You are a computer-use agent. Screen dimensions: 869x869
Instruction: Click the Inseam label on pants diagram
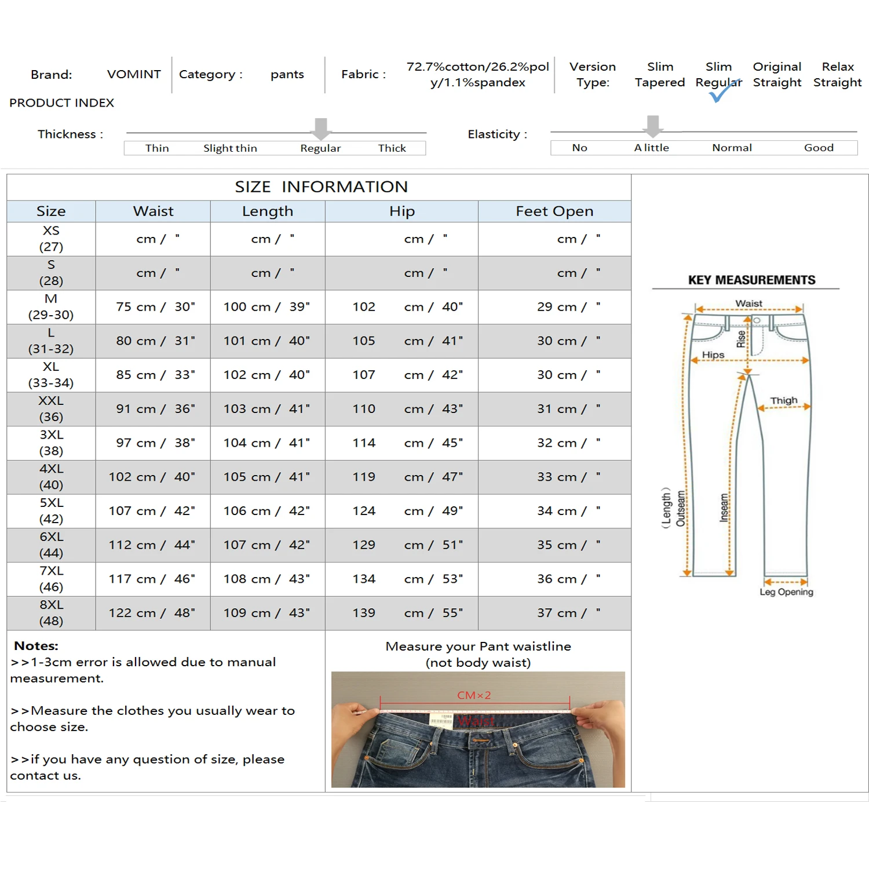click(x=724, y=507)
